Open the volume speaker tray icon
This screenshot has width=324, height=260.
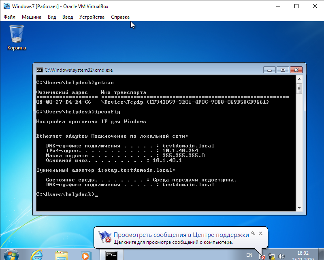tap(281, 256)
